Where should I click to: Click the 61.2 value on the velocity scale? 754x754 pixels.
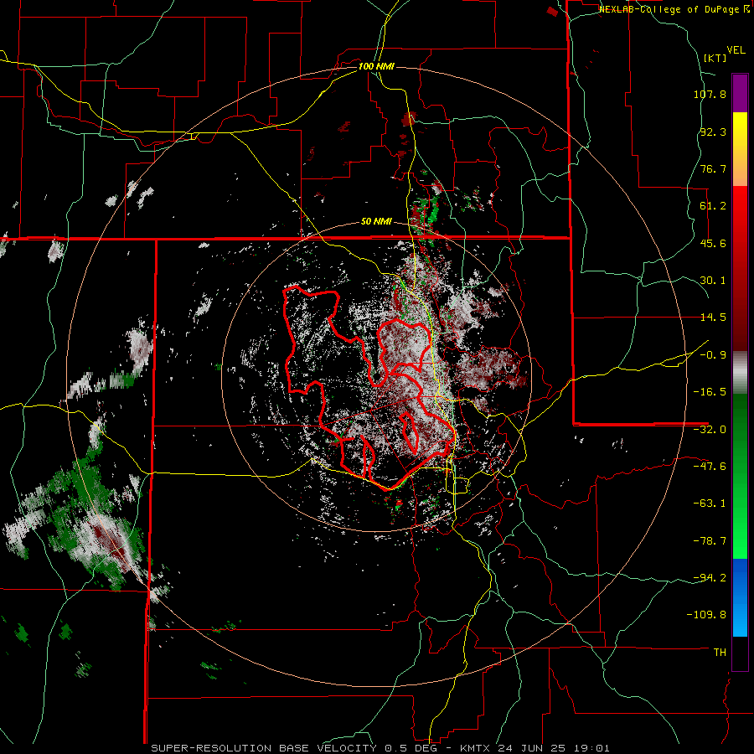click(713, 206)
